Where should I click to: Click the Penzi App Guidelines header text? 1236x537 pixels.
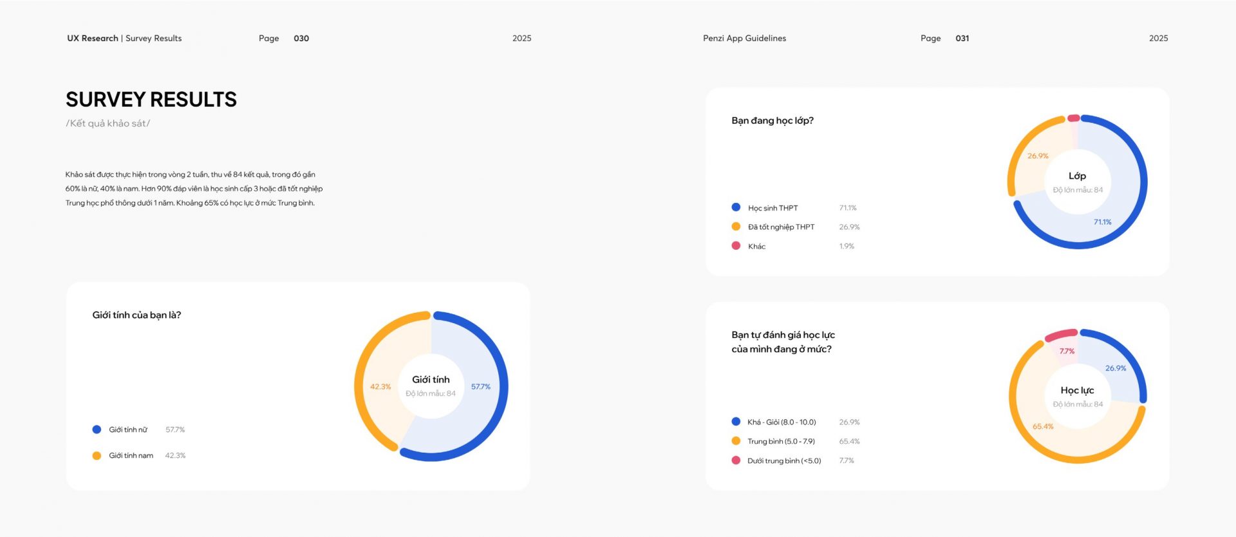point(744,38)
